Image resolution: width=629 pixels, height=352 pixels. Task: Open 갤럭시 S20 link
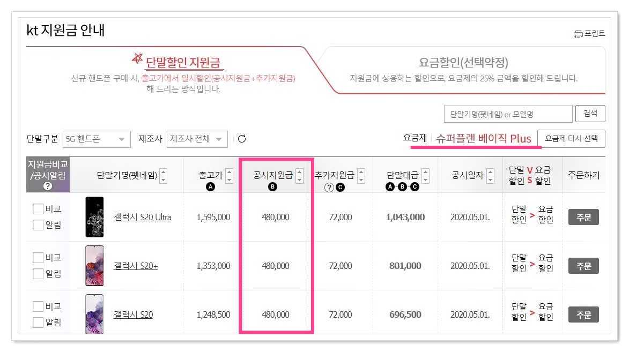(133, 314)
